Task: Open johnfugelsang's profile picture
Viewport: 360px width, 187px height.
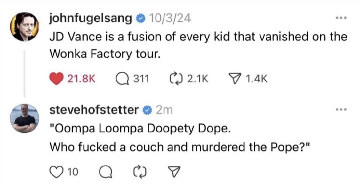Action: click(x=25, y=27)
